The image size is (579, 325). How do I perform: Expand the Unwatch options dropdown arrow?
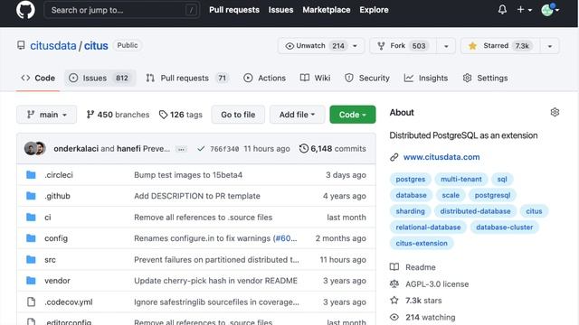point(355,46)
